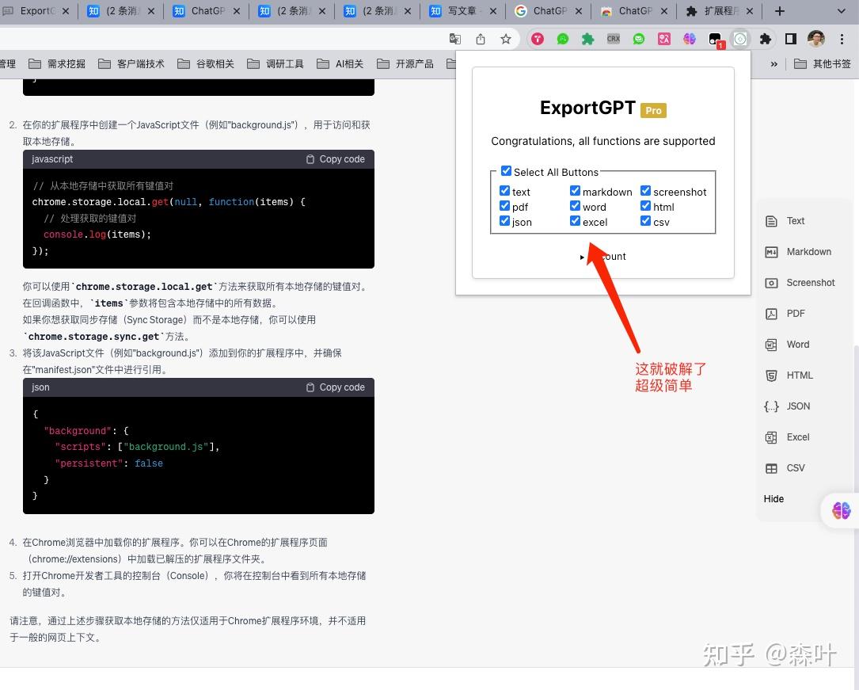Toggle the Select All Buttons checkbox
This screenshot has width=859, height=690.
[x=506, y=170]
